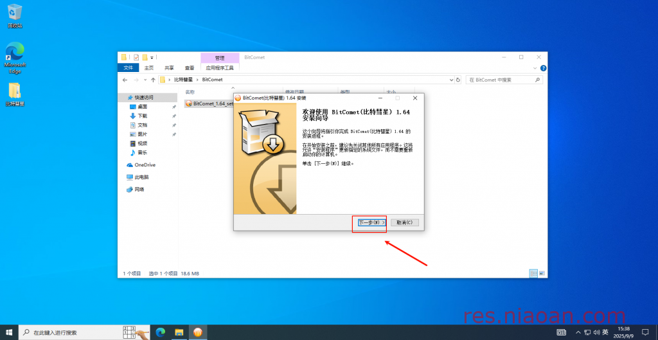Click the 在 BitComet 中搜索 search box
This screenshot has width=658, height=340.
504,80
